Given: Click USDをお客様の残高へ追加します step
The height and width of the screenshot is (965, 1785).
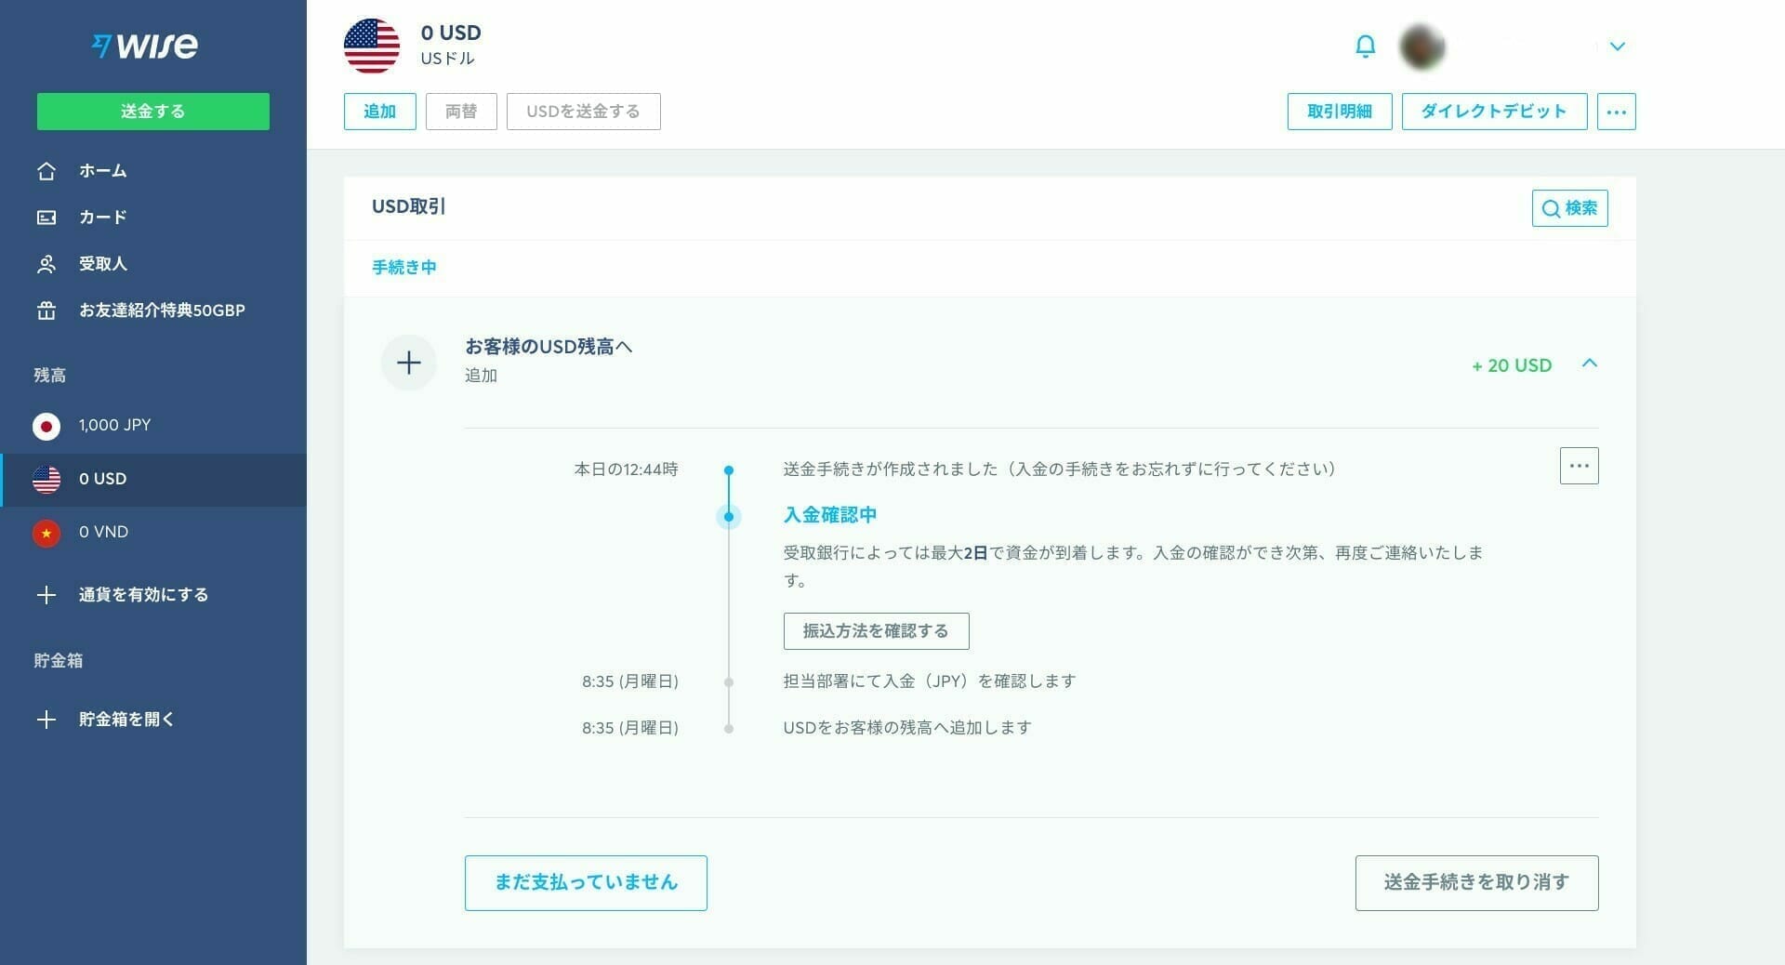Looking at the screenshot, I should (x=907, y=728).
